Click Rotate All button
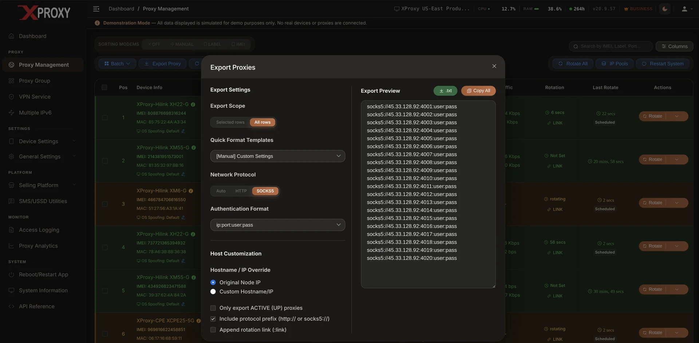This screenshot has width=699, height=343. point(573,64)
